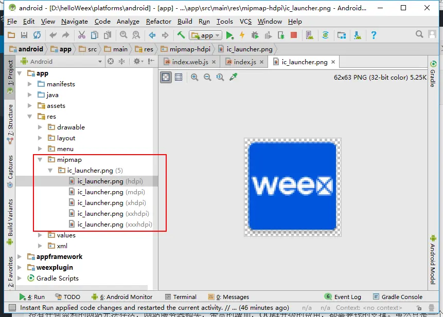Hide the Project tool window
443x317 pixels.
click(x=151, y=61)
